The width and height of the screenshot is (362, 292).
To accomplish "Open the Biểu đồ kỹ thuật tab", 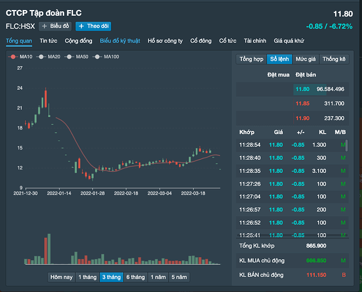I will [x=120, y=41].
